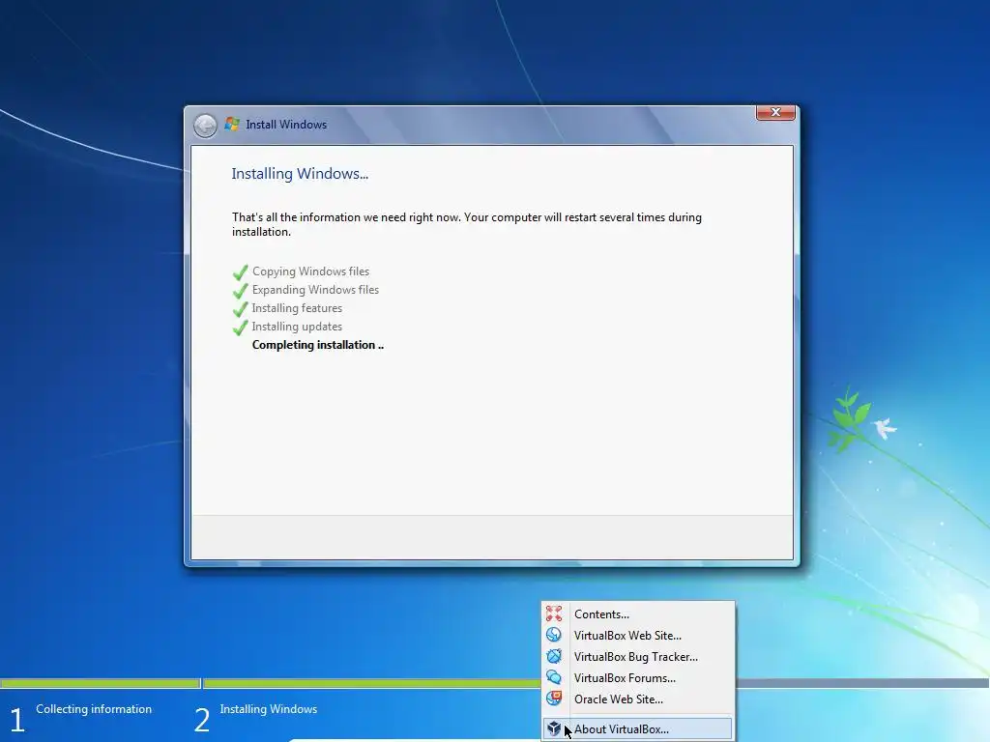
Task: Click the 'Copying Windows files' step text
Action: click(x=310, y=271)
